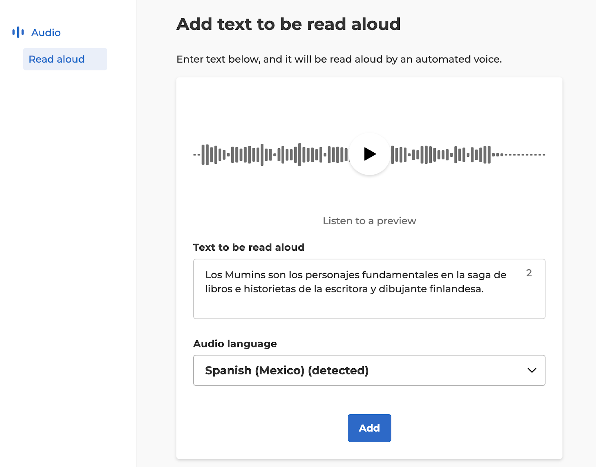Open the Audio section label in sidebar

[x=46, y=33]
